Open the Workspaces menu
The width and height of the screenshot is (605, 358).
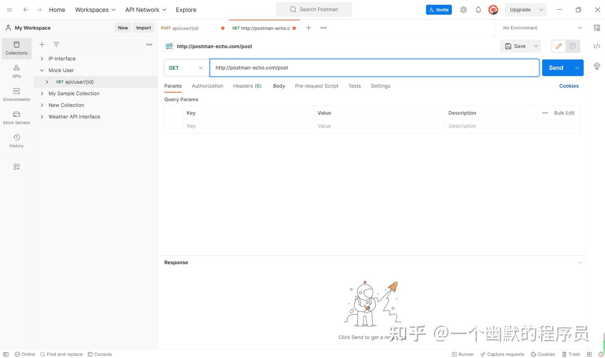click(x=95, y=10)
